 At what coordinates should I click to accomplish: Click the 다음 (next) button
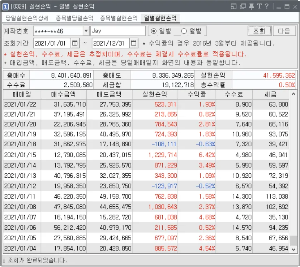point(284,31)
